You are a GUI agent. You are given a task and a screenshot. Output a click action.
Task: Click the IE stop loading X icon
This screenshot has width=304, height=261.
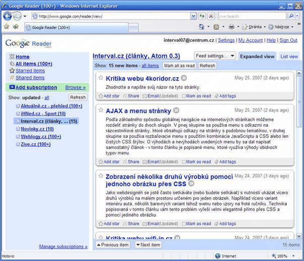[211, 16]
